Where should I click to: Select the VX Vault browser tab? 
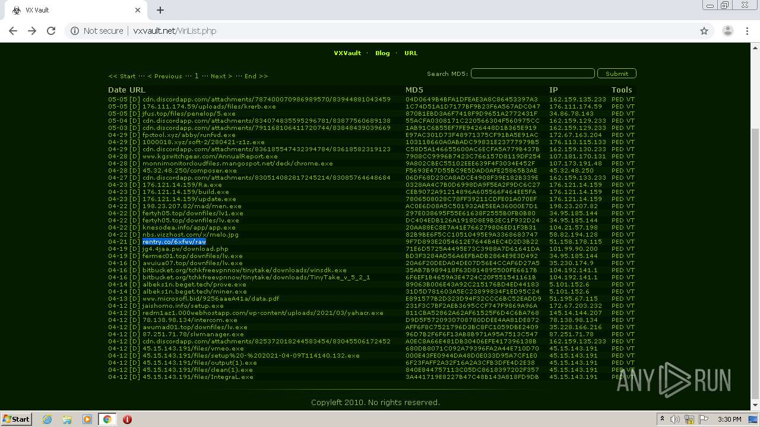pyautogui.click(x=76, y=10)
